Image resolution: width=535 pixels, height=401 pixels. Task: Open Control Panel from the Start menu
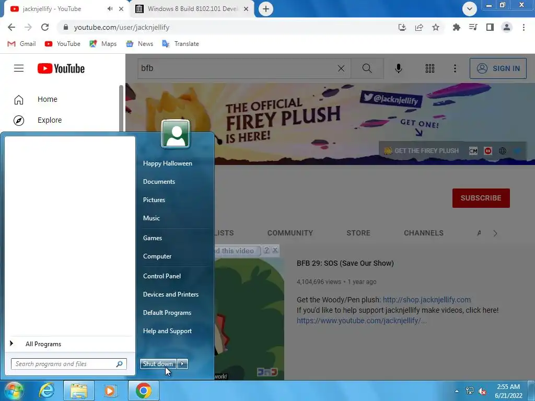pos(162,276)
